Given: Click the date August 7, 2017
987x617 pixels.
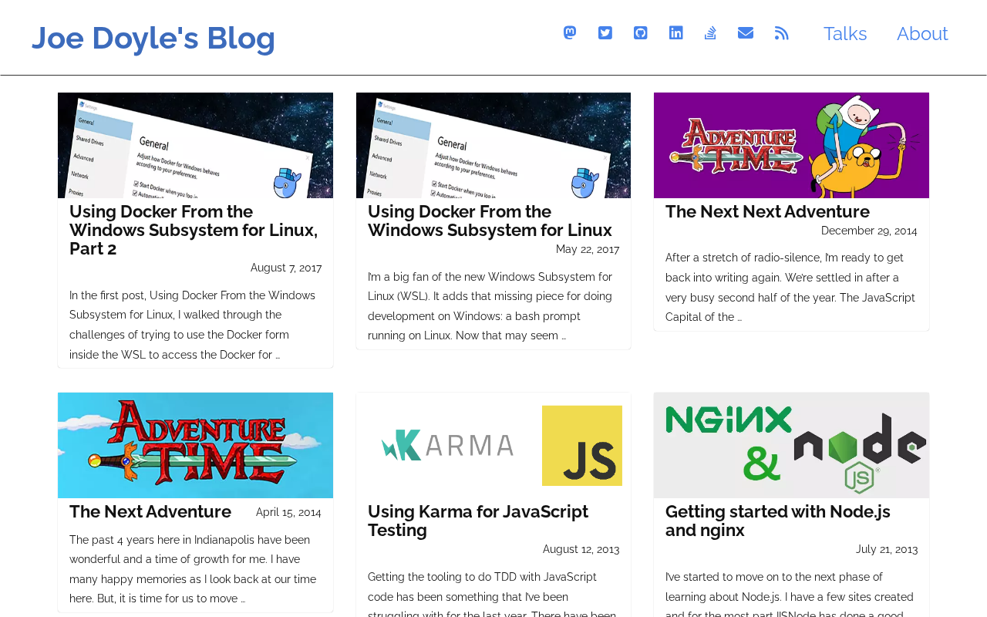Looking at the screenshot, I should coord(286,268).
